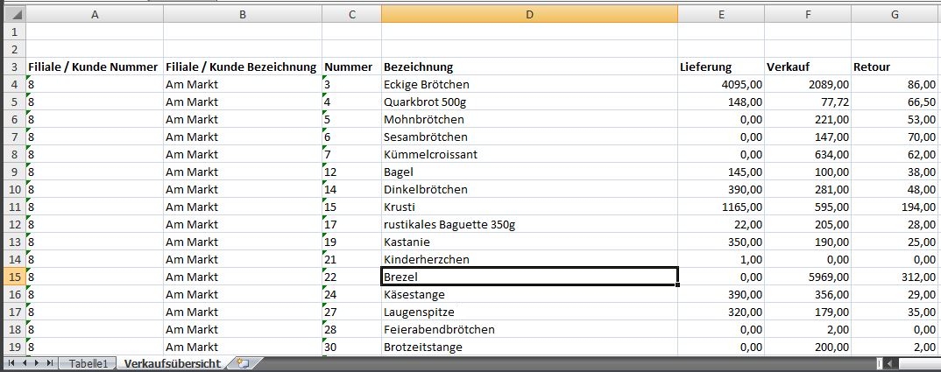Select row 3 header
Image resolution: width=941 pixels, height=372 pixels.
[13, 67]
